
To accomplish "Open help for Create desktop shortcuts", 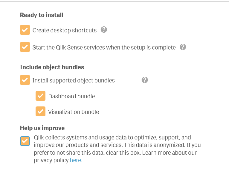I will click(x=104, y=30).
